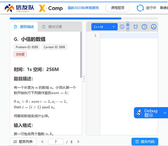Open the shirt theme icon

[x=136, y=27]
